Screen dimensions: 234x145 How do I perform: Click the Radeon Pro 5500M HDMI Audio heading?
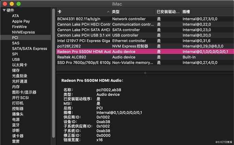[93, 81]
